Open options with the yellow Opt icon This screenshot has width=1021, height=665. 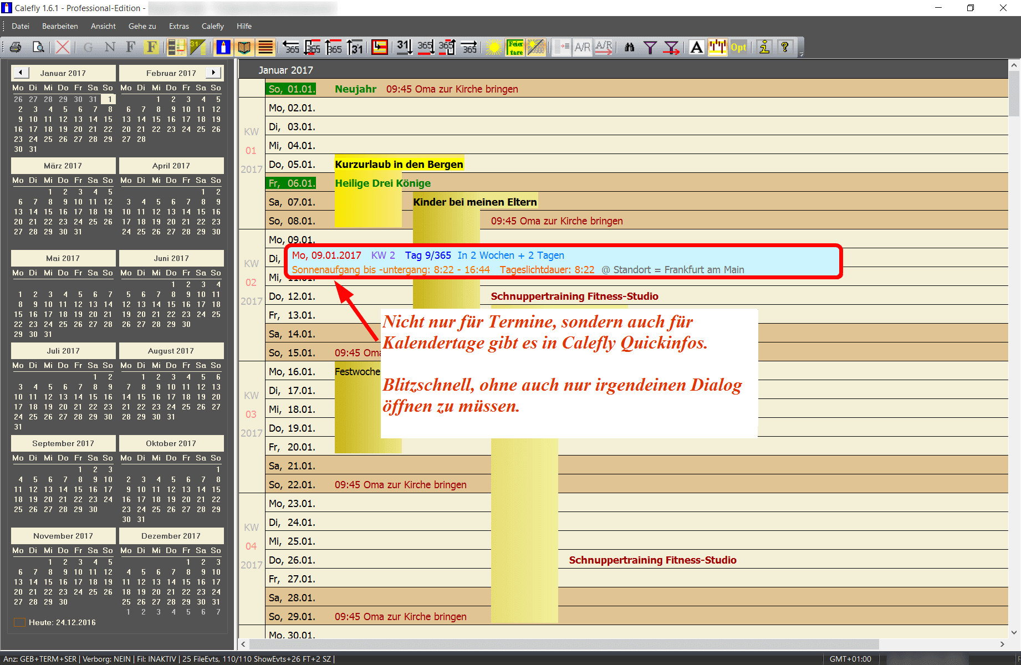click(x=739, y=47)
